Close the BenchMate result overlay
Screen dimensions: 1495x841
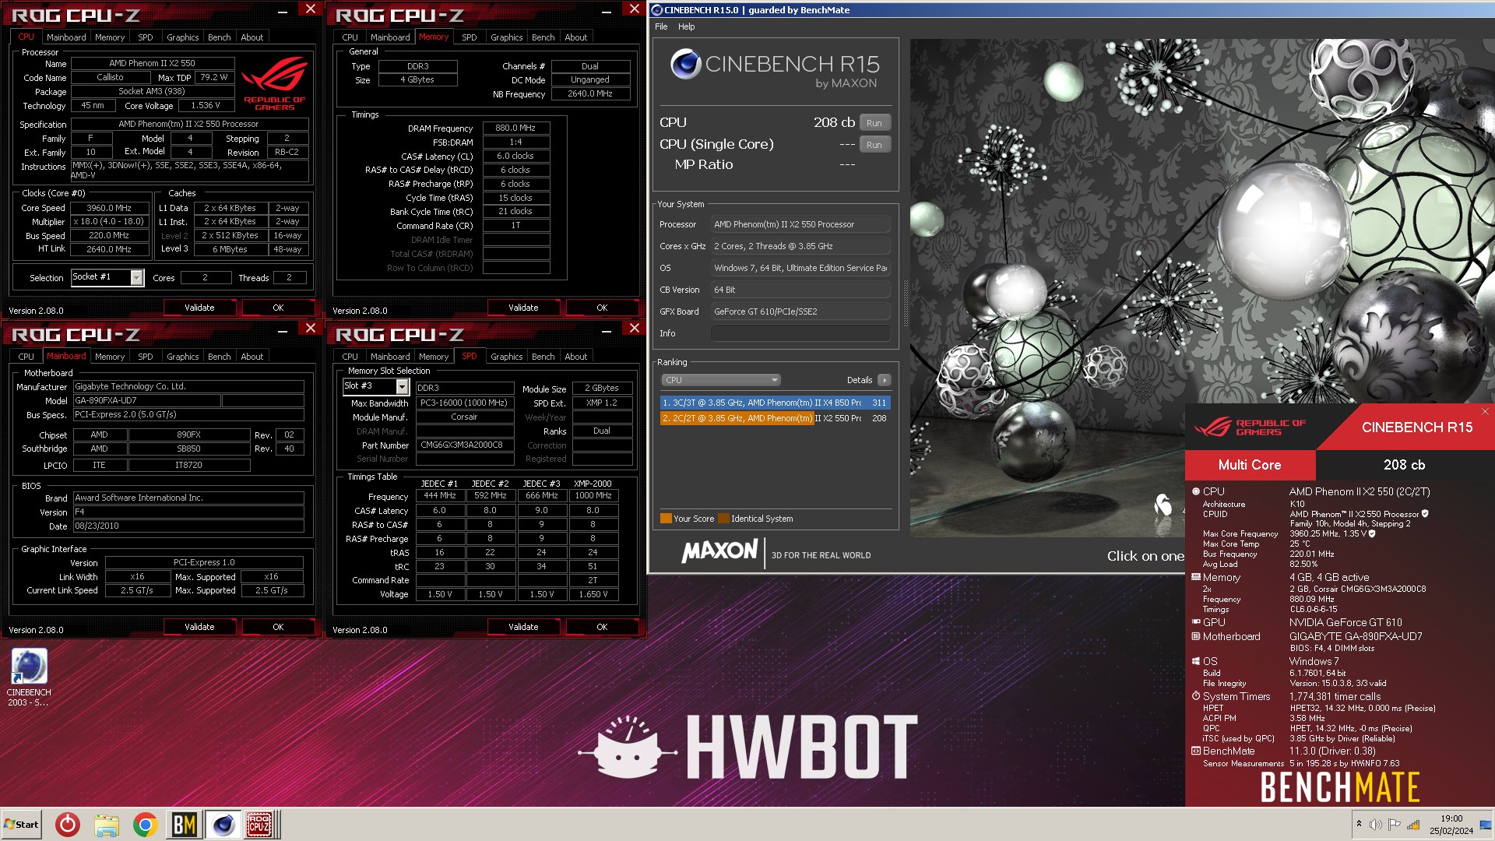[x=1485, y=411]
